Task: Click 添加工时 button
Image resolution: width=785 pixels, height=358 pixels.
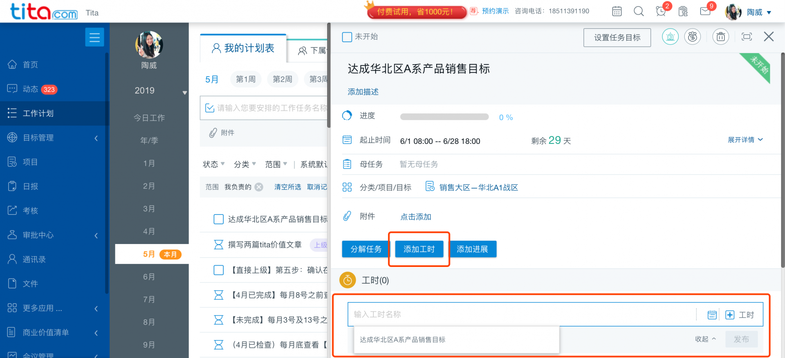Action: tap(419, 249)
